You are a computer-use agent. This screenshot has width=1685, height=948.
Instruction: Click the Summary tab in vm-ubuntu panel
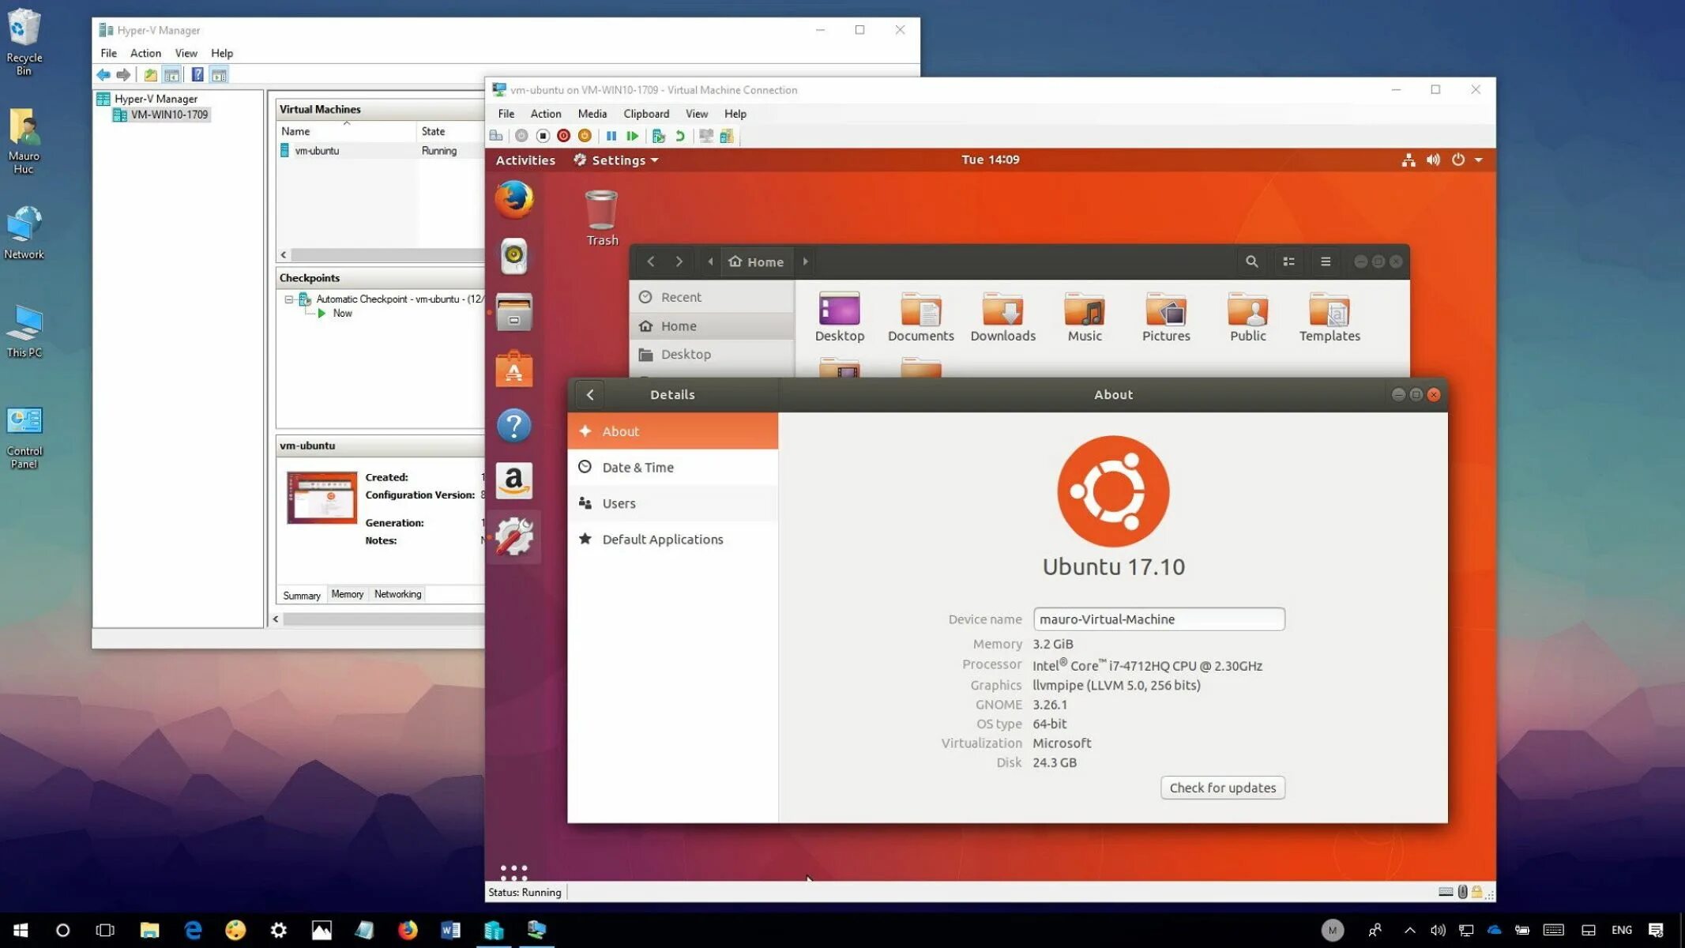[x=302, y=594]
